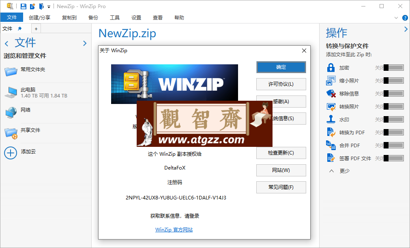The image size is (410, 248).
Task: Click the open file icon in quick access bar
Action: coord(41,6)
